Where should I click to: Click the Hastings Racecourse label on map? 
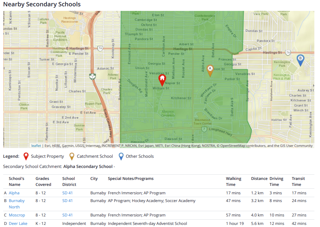[x=70, y=19]
